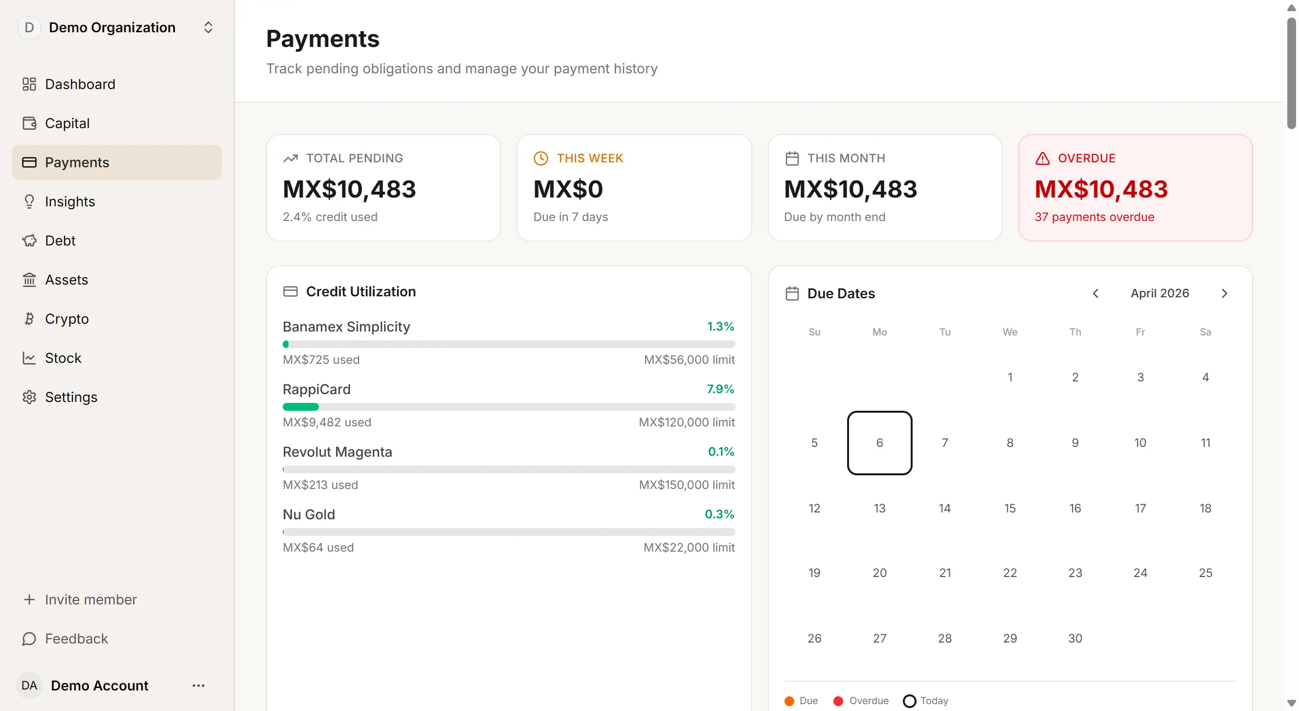This screenshot has width=1299, height=711.
Task: Click the 'April 2026' month label
Action: pos(1160,293)
